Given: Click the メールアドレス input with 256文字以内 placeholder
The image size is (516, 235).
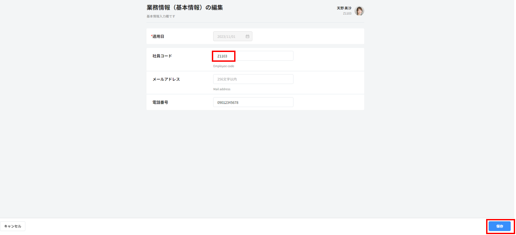Looking at the screenshot, I should coord(253,79).
